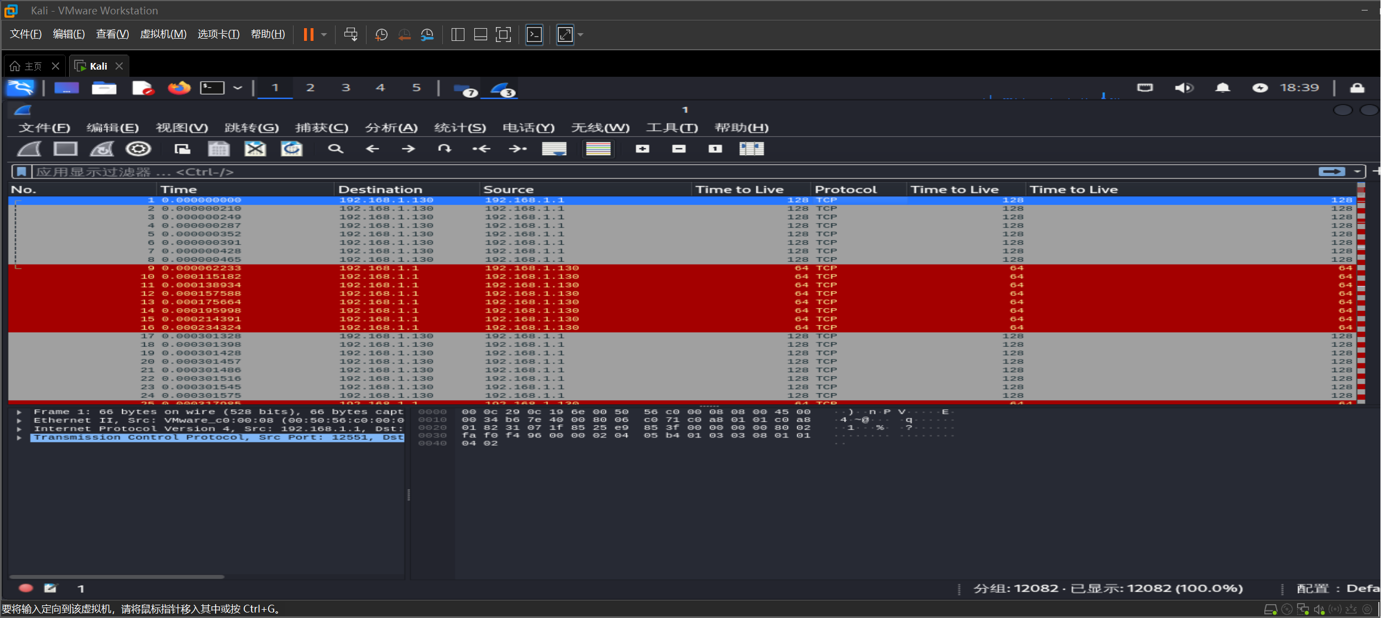The width and height of the screenshot is (1381, 618).
Task: Click the resize columns icon
Action: 751,149
